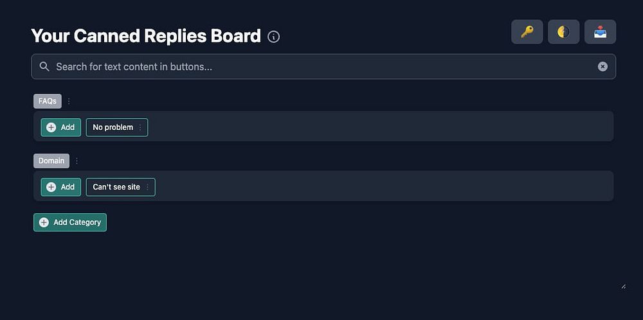Add a reply in the Domain category
This screenshot has width=643, height=320.
pos(61,188)
